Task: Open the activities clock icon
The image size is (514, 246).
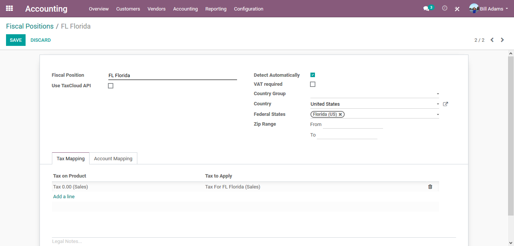Action: (444, 8)
